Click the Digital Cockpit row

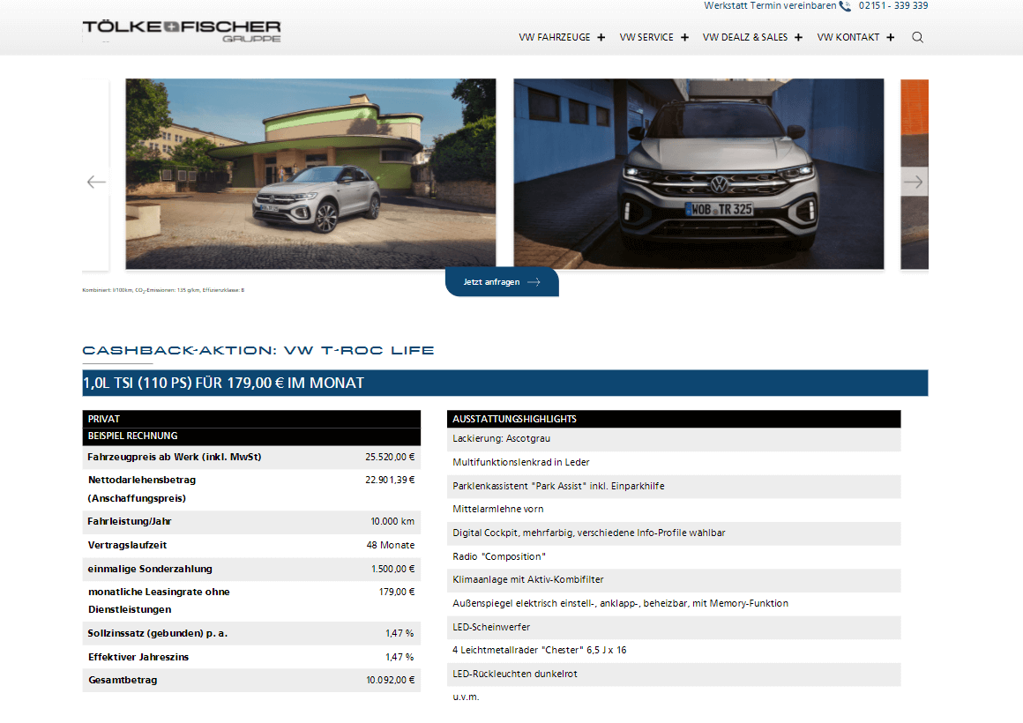[x=674, y=533]
